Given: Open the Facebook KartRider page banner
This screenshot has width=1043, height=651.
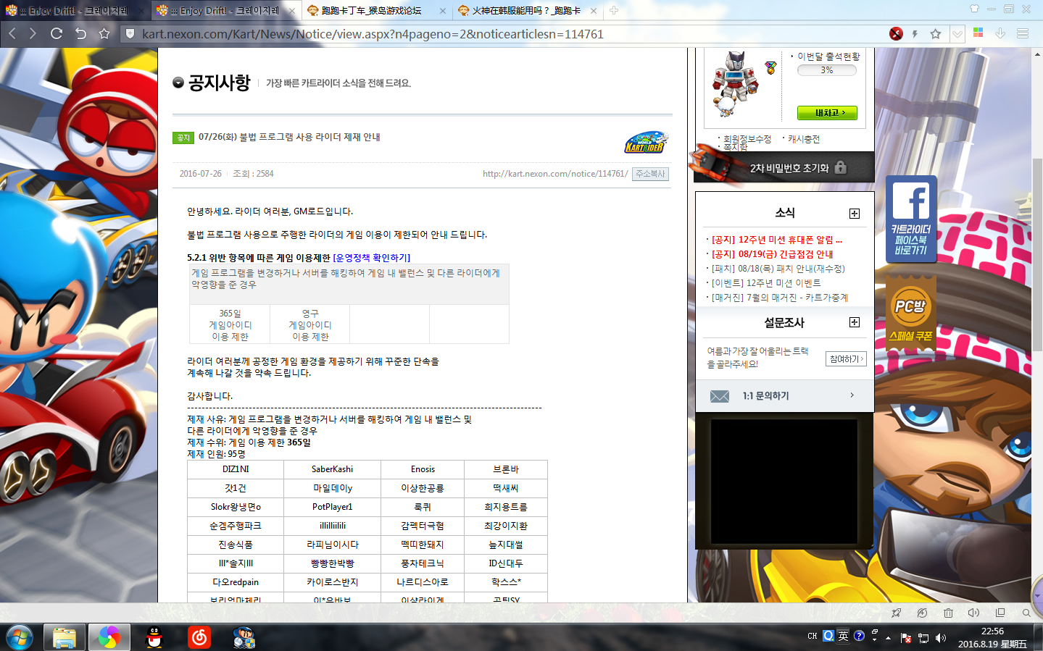Looking at the screenshot, I should [x=911, y=219].
